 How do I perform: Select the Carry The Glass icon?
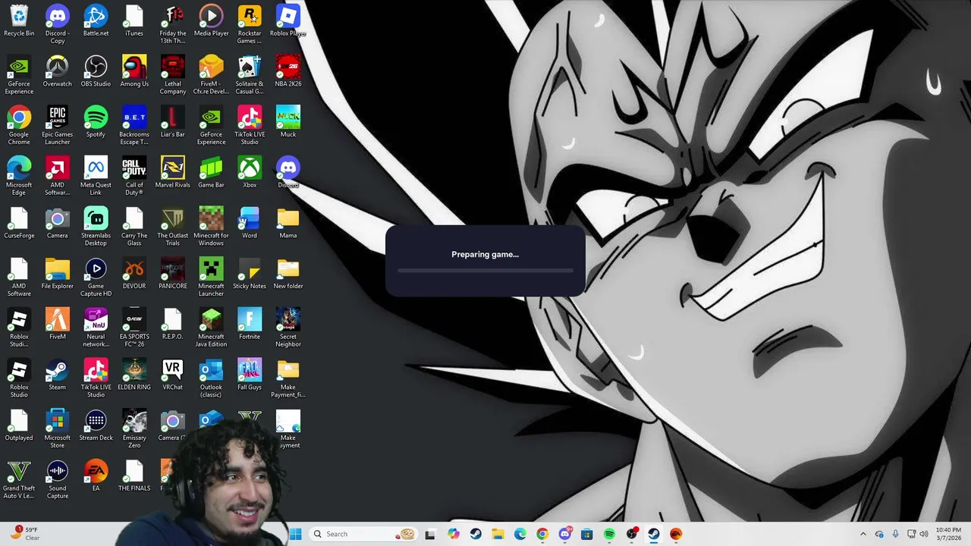pos(134,227)
